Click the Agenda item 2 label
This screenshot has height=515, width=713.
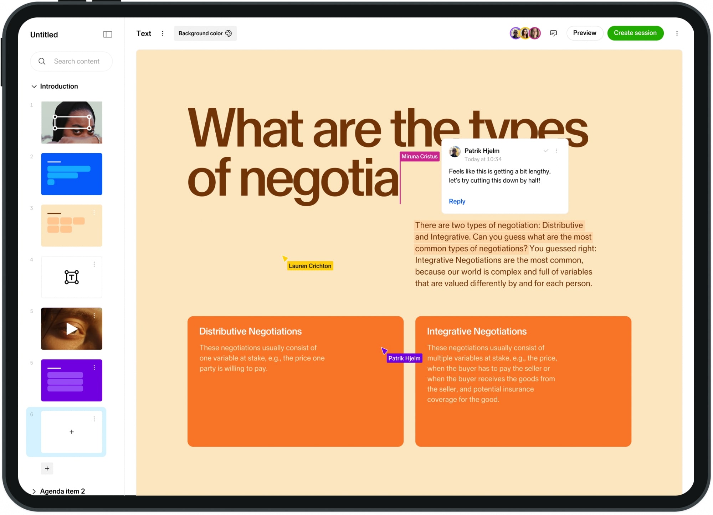click(x=62, y=491)
